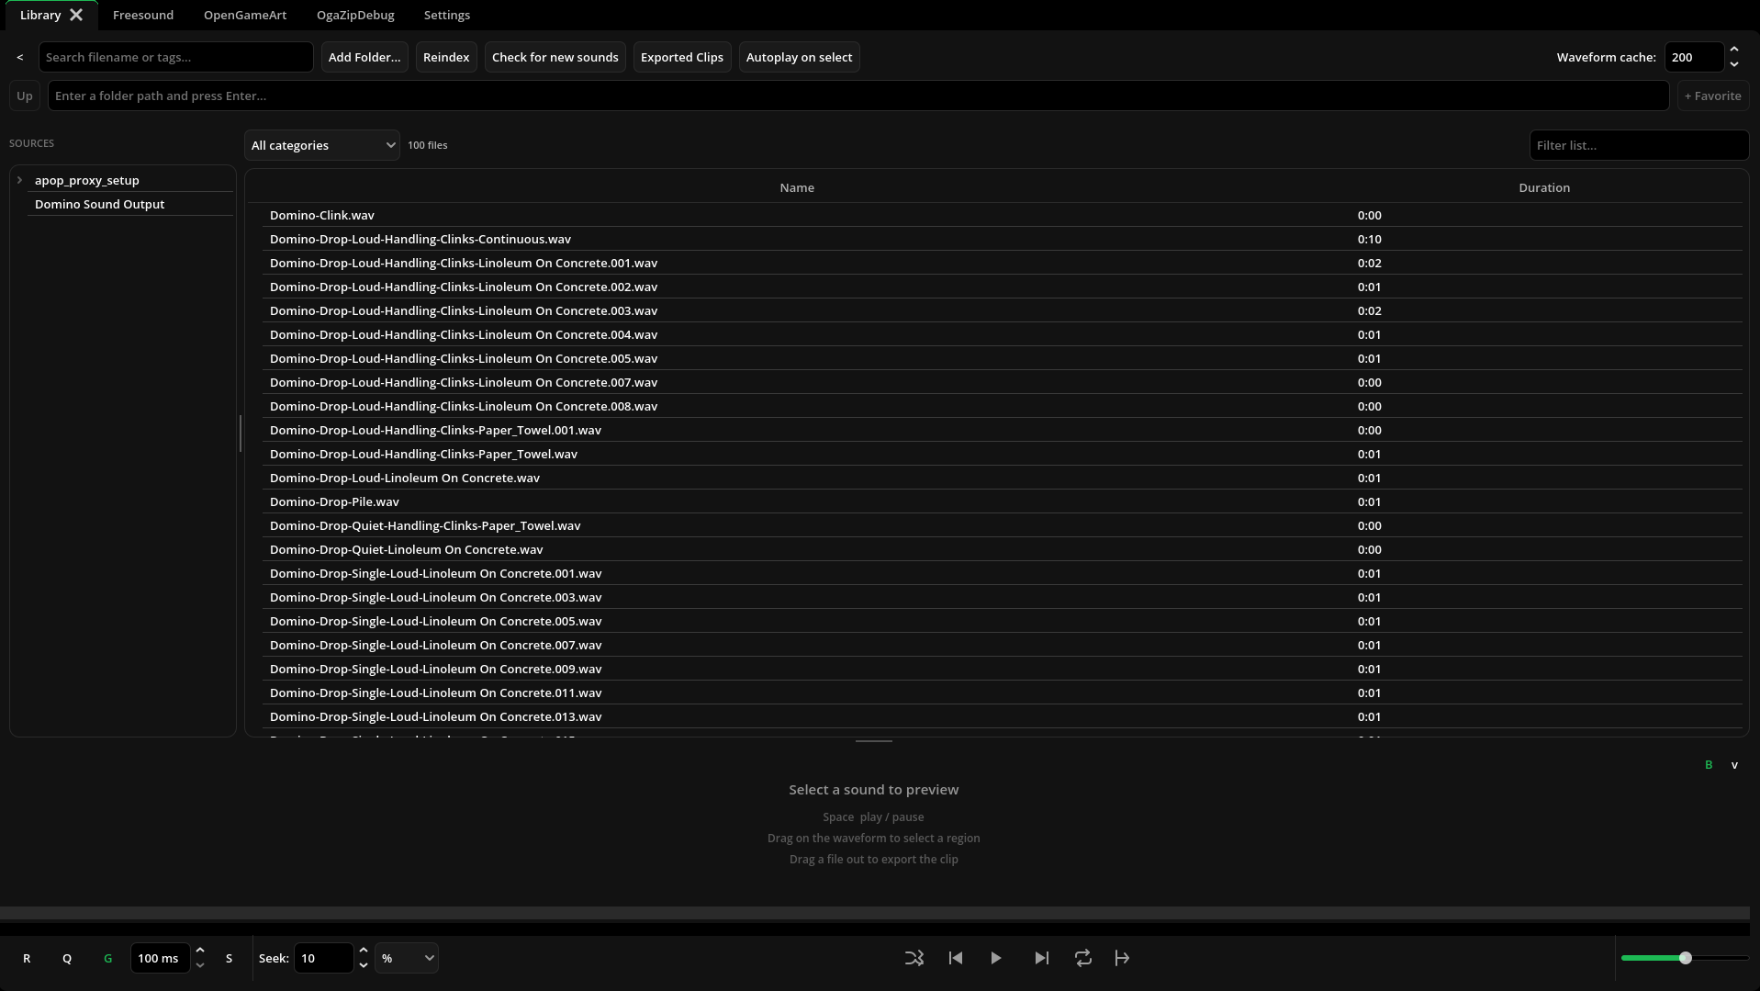Click the Filter list field
1760x991 pixels.
tap(1639, 145)
